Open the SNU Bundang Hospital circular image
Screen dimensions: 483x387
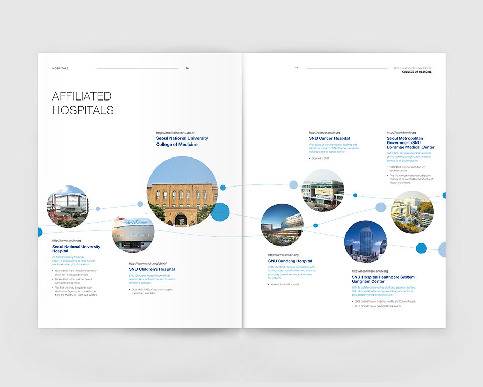282,224
